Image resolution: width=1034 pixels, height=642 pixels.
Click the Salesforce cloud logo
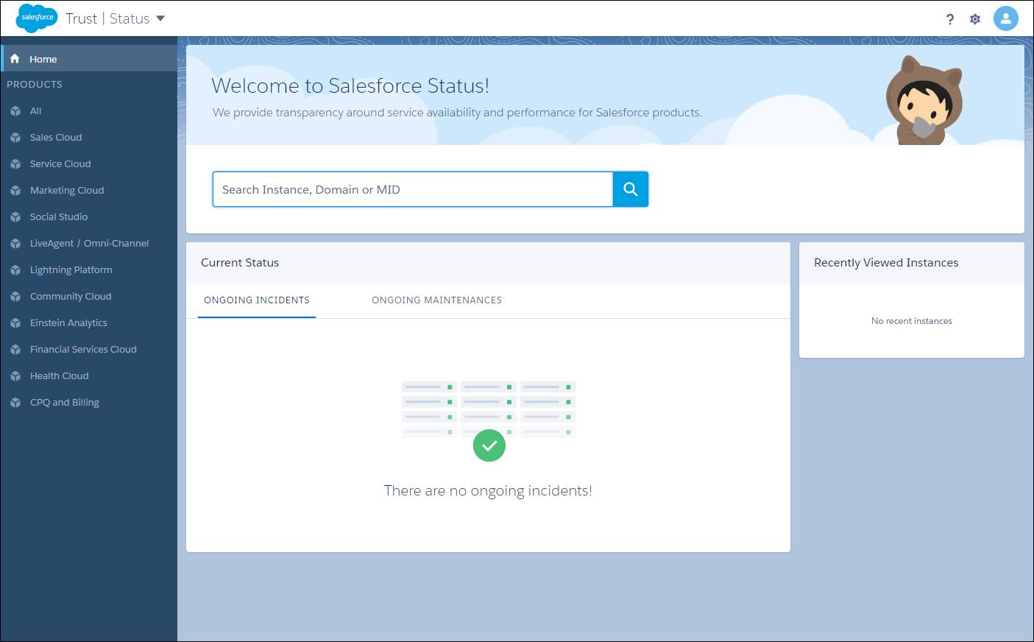point(37,18)
